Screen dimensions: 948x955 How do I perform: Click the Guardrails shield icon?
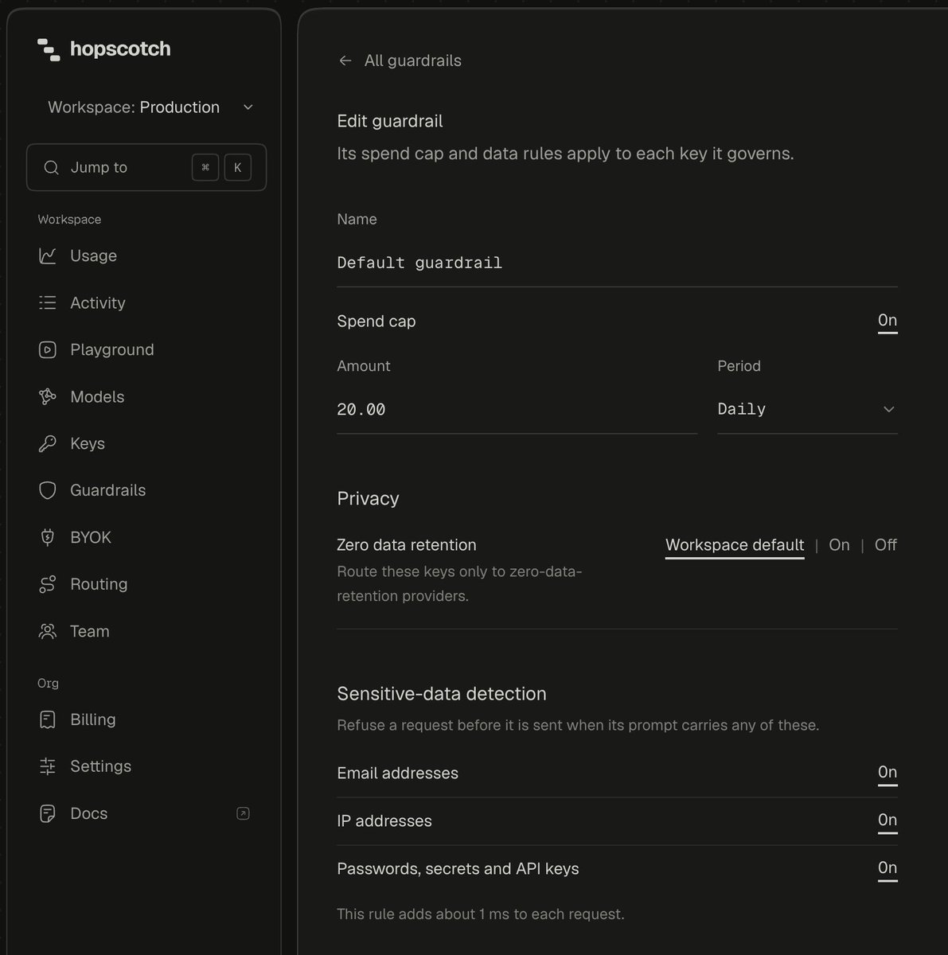[48, 490]
